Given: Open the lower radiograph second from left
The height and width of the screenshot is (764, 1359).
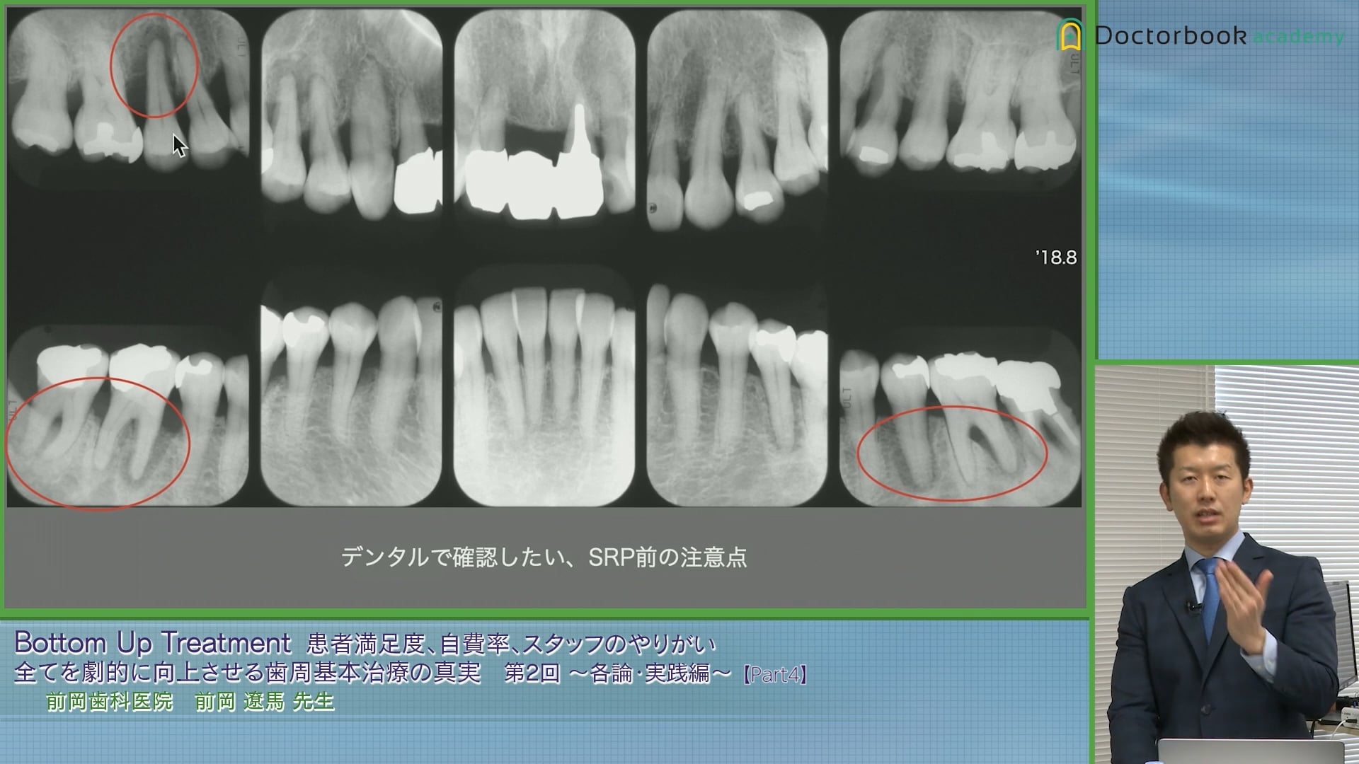Looking at the screenshot, I should point(352,394).
